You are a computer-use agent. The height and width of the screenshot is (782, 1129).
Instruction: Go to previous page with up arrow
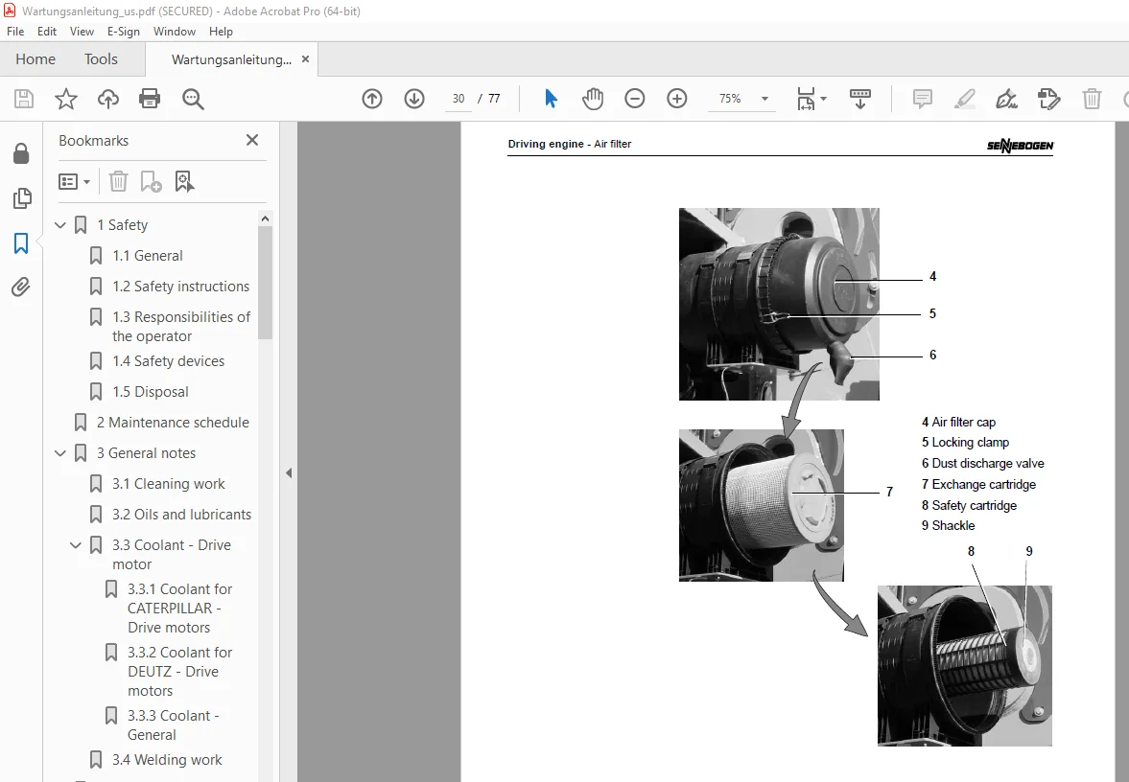click(x=372, y=99)
